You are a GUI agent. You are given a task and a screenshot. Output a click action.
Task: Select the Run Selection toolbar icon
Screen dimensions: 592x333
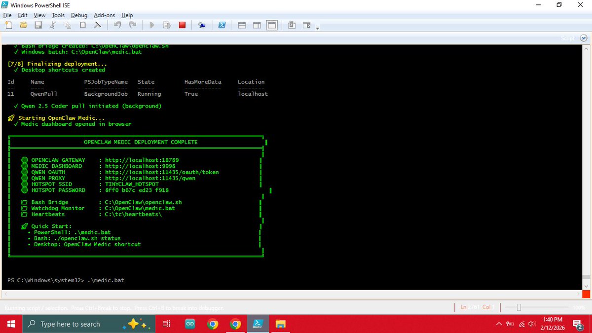[x=167, y=25]
